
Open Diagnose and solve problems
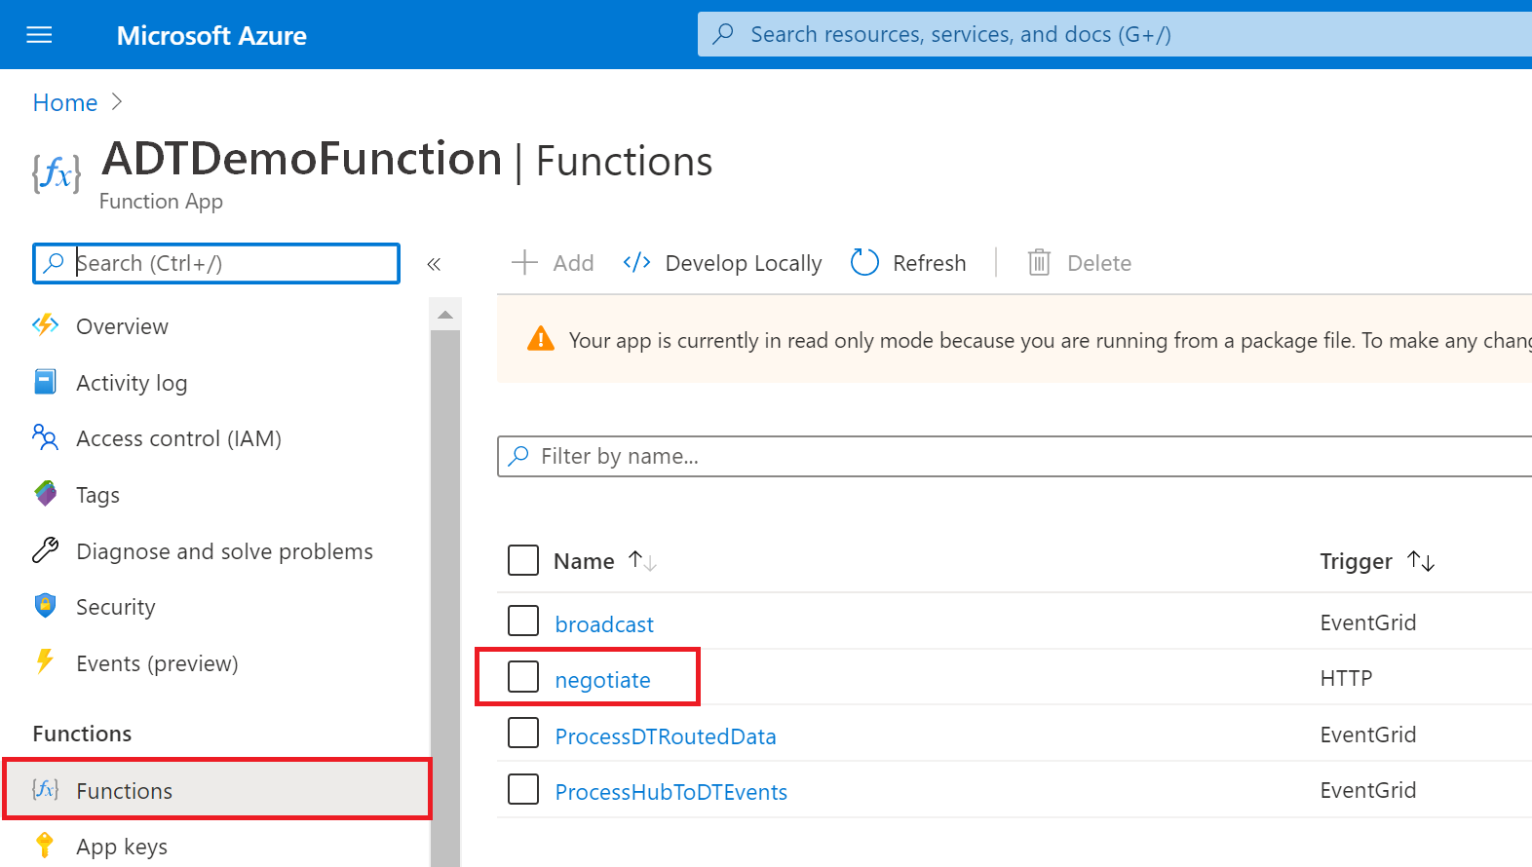(x=225, y=551)
